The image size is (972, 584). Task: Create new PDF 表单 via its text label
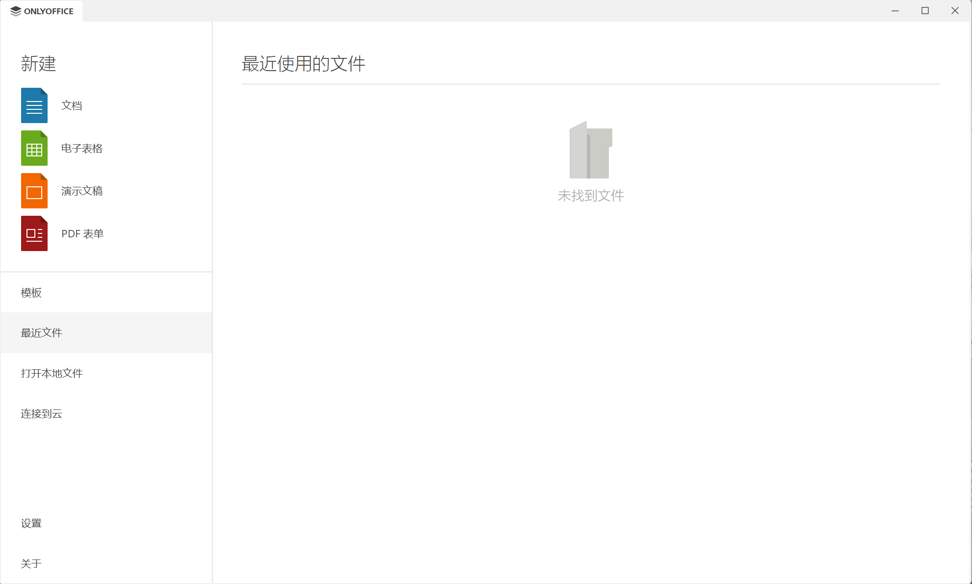click(82, 233)
